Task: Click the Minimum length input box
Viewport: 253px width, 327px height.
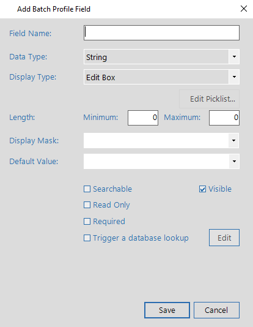Action: [x=143, y=118]
